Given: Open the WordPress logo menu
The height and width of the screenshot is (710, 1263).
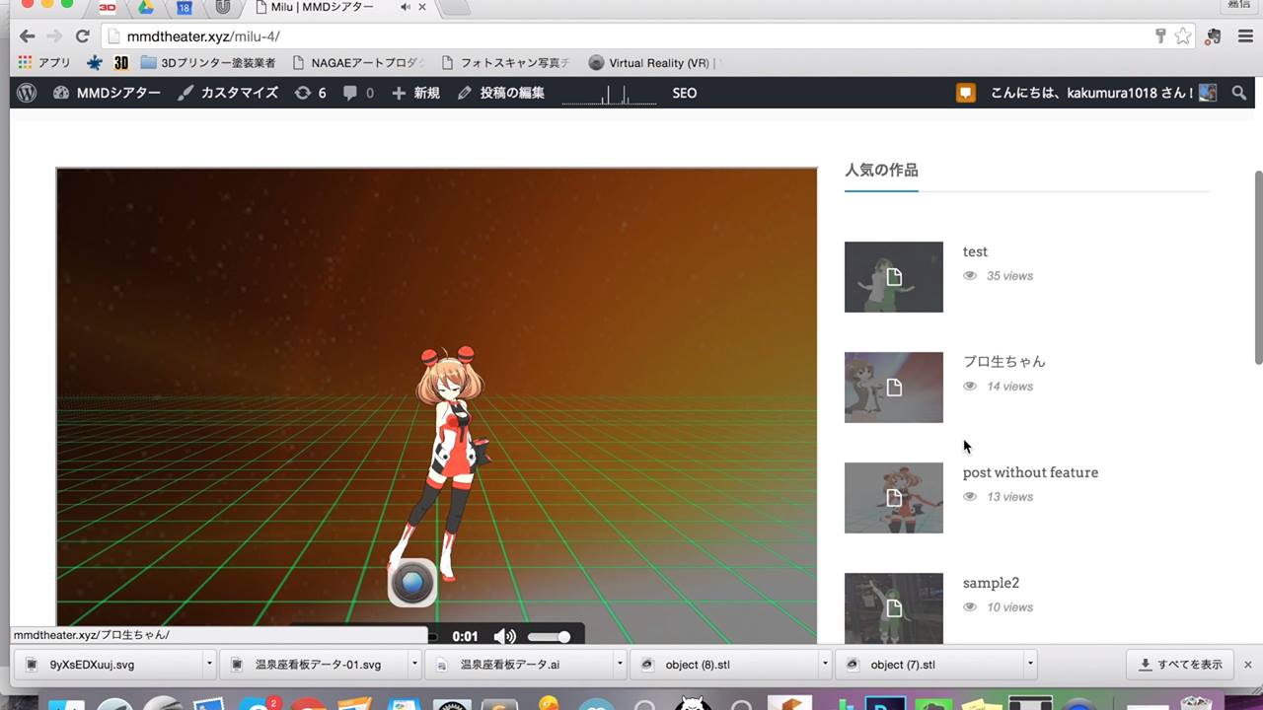Looking at the screenshot, I should [27, 93].
